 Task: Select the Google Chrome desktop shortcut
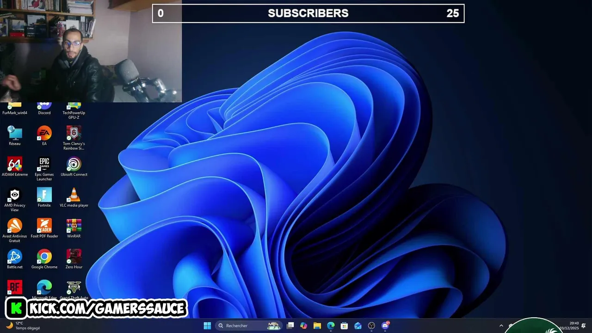[44, 259]
